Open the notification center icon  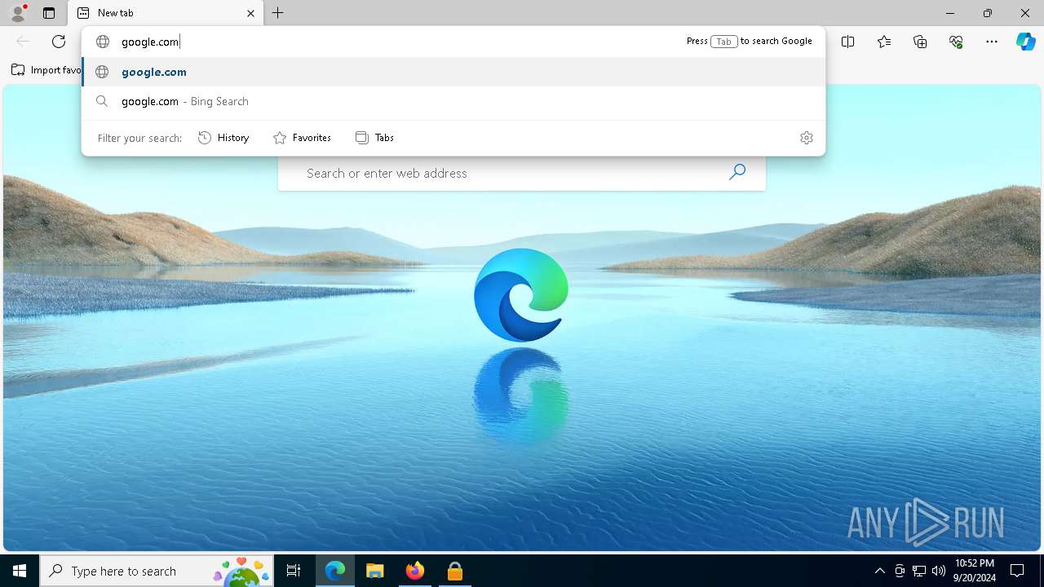(x=1017, y=571)
